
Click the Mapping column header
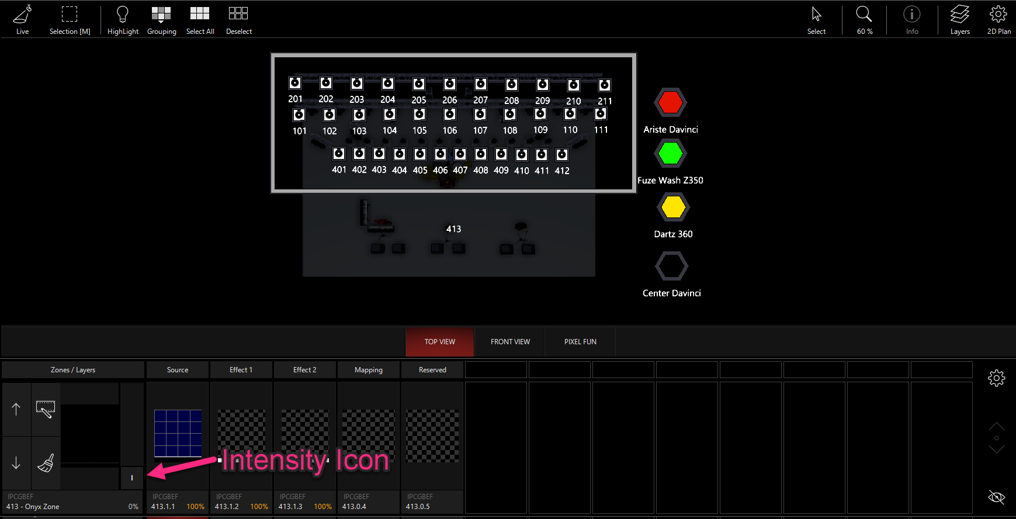[x=368, y=370]
